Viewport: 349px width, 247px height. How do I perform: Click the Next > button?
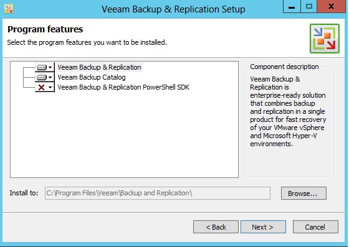tap(263, 227)
